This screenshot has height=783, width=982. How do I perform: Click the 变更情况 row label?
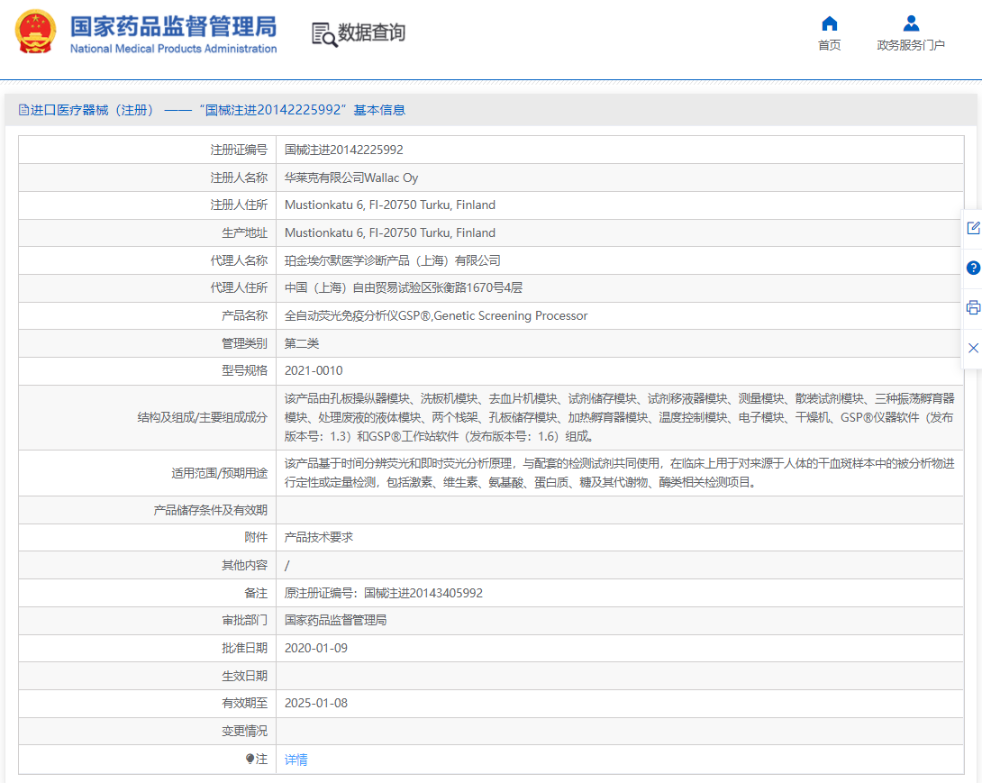[244, 731]
